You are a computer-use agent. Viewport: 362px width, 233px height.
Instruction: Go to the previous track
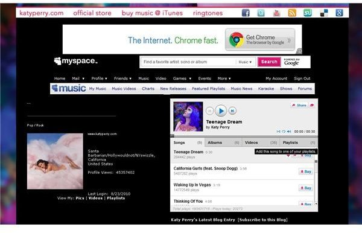[209, 111]
